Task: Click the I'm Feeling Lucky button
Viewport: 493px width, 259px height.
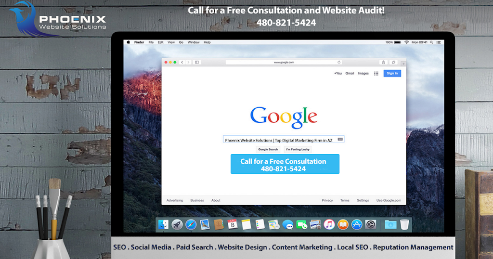Action: (x=298, y=150)
